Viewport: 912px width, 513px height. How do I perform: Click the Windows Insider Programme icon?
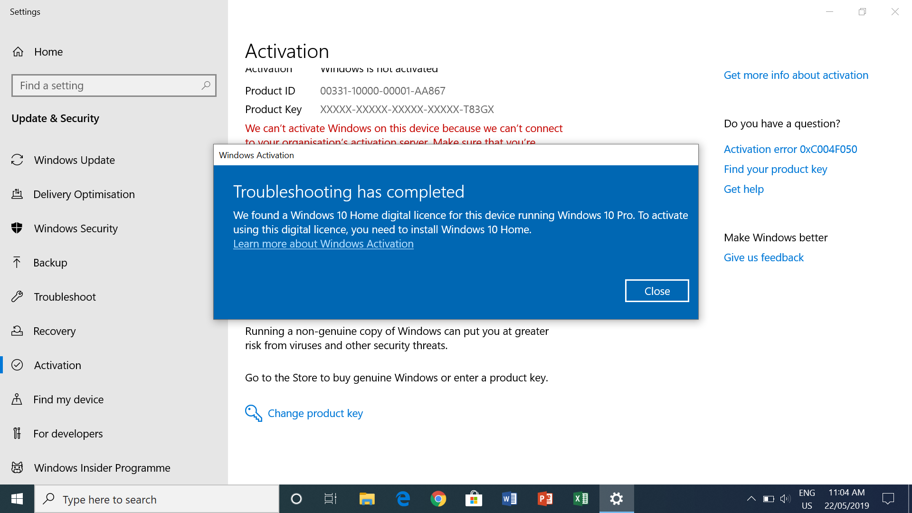click(17, 468)
